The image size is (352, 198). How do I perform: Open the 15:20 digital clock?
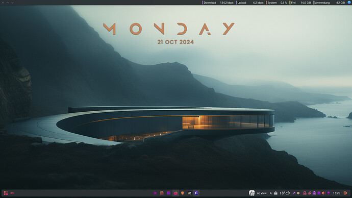pyautogui.click(x=337, y=193)
